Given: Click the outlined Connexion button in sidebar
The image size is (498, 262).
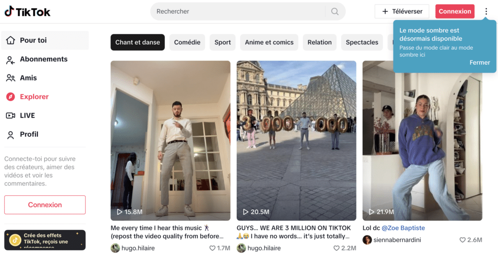Looking at the screenshot, I should 45,205.
